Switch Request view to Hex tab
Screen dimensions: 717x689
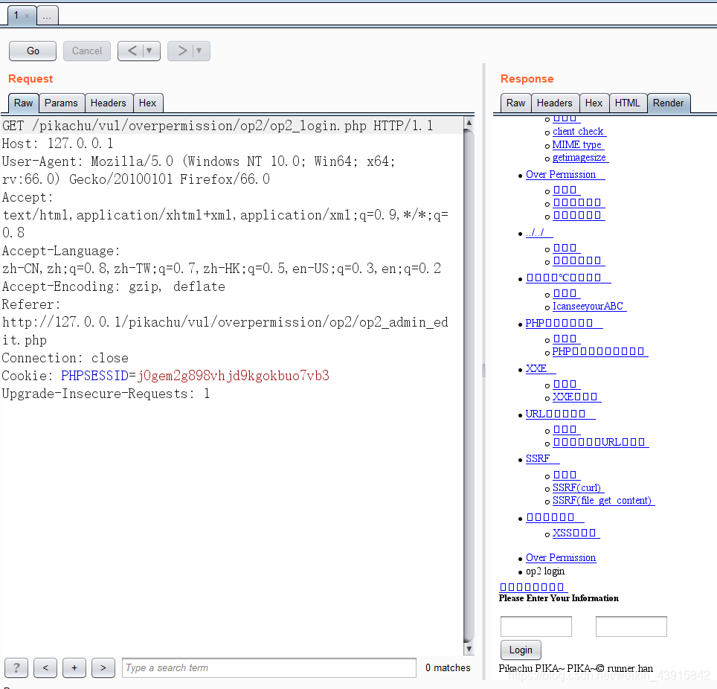coord(148,103)
